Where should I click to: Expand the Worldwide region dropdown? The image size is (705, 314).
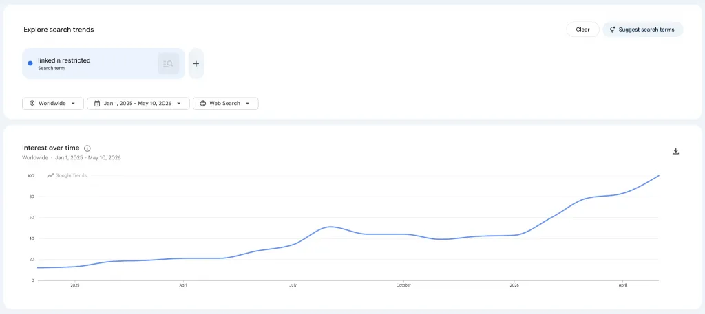[x=52, y=104]
